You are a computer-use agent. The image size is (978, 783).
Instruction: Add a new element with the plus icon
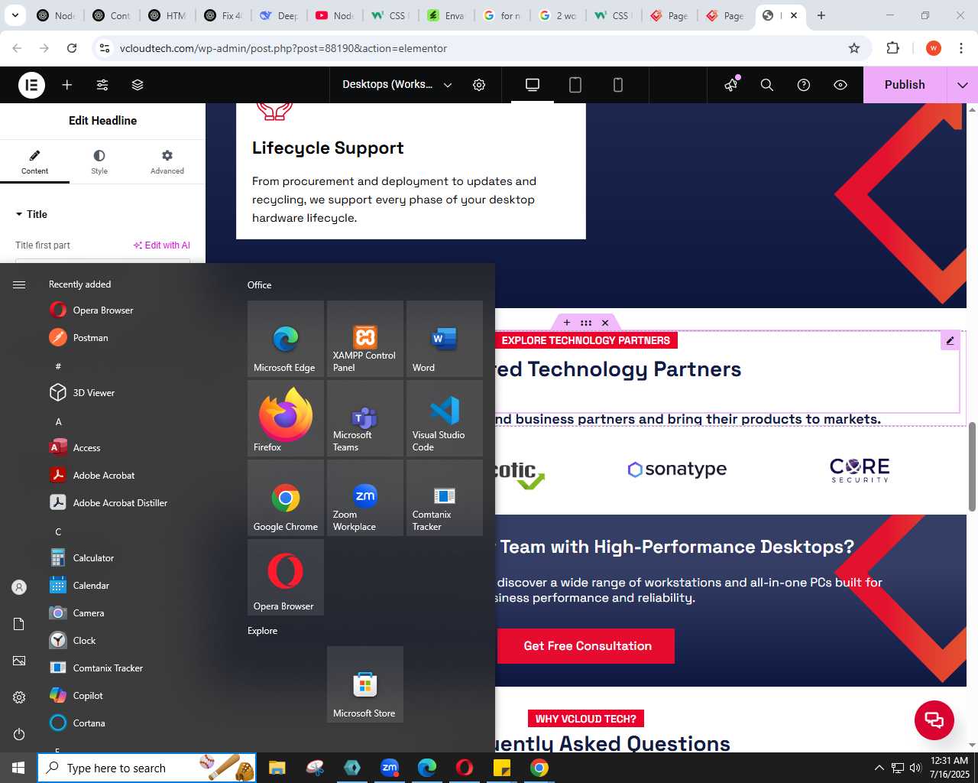tap(67, 85)
